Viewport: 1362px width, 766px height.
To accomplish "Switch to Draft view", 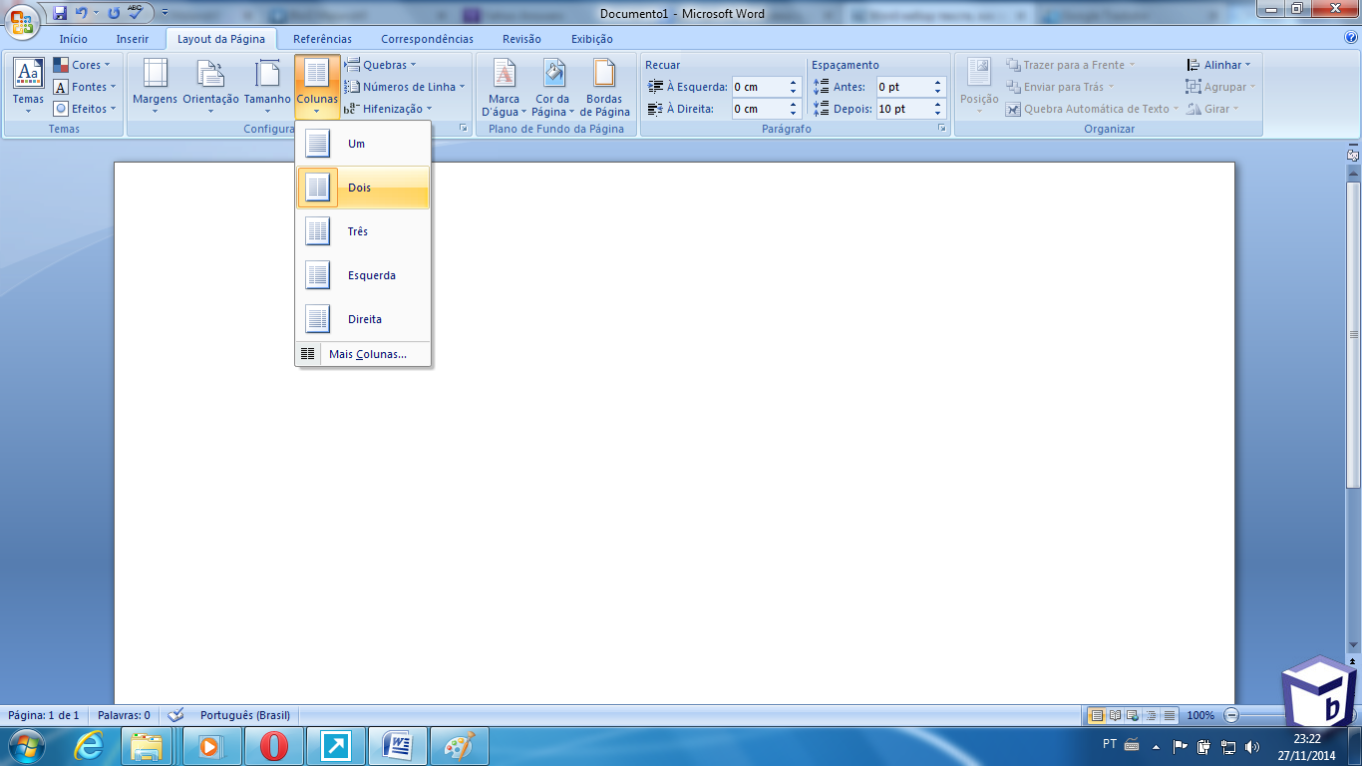I will point(1170,715).
